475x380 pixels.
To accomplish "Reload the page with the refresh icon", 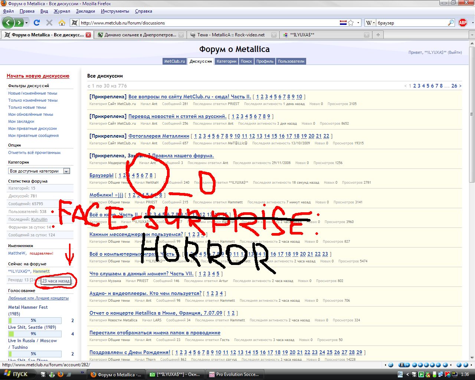I will (x=37, y=23).
